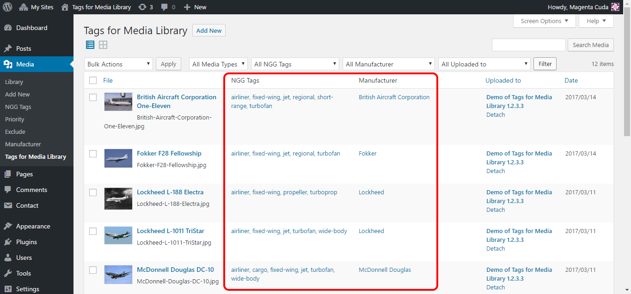Click the Media icon in sidebar
631x294 pixels.
click(8, 64)
